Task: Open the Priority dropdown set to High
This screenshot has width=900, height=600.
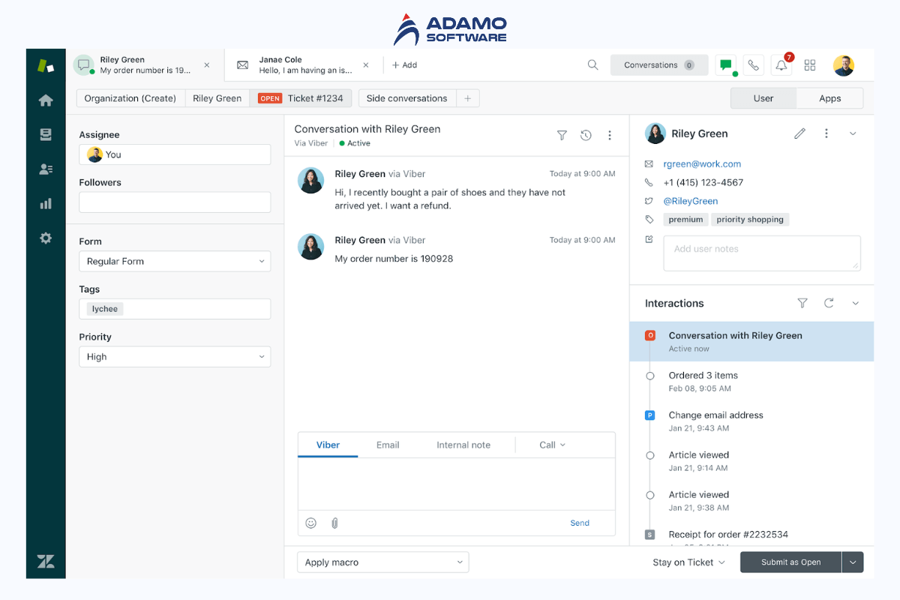Action: point(175,357)
